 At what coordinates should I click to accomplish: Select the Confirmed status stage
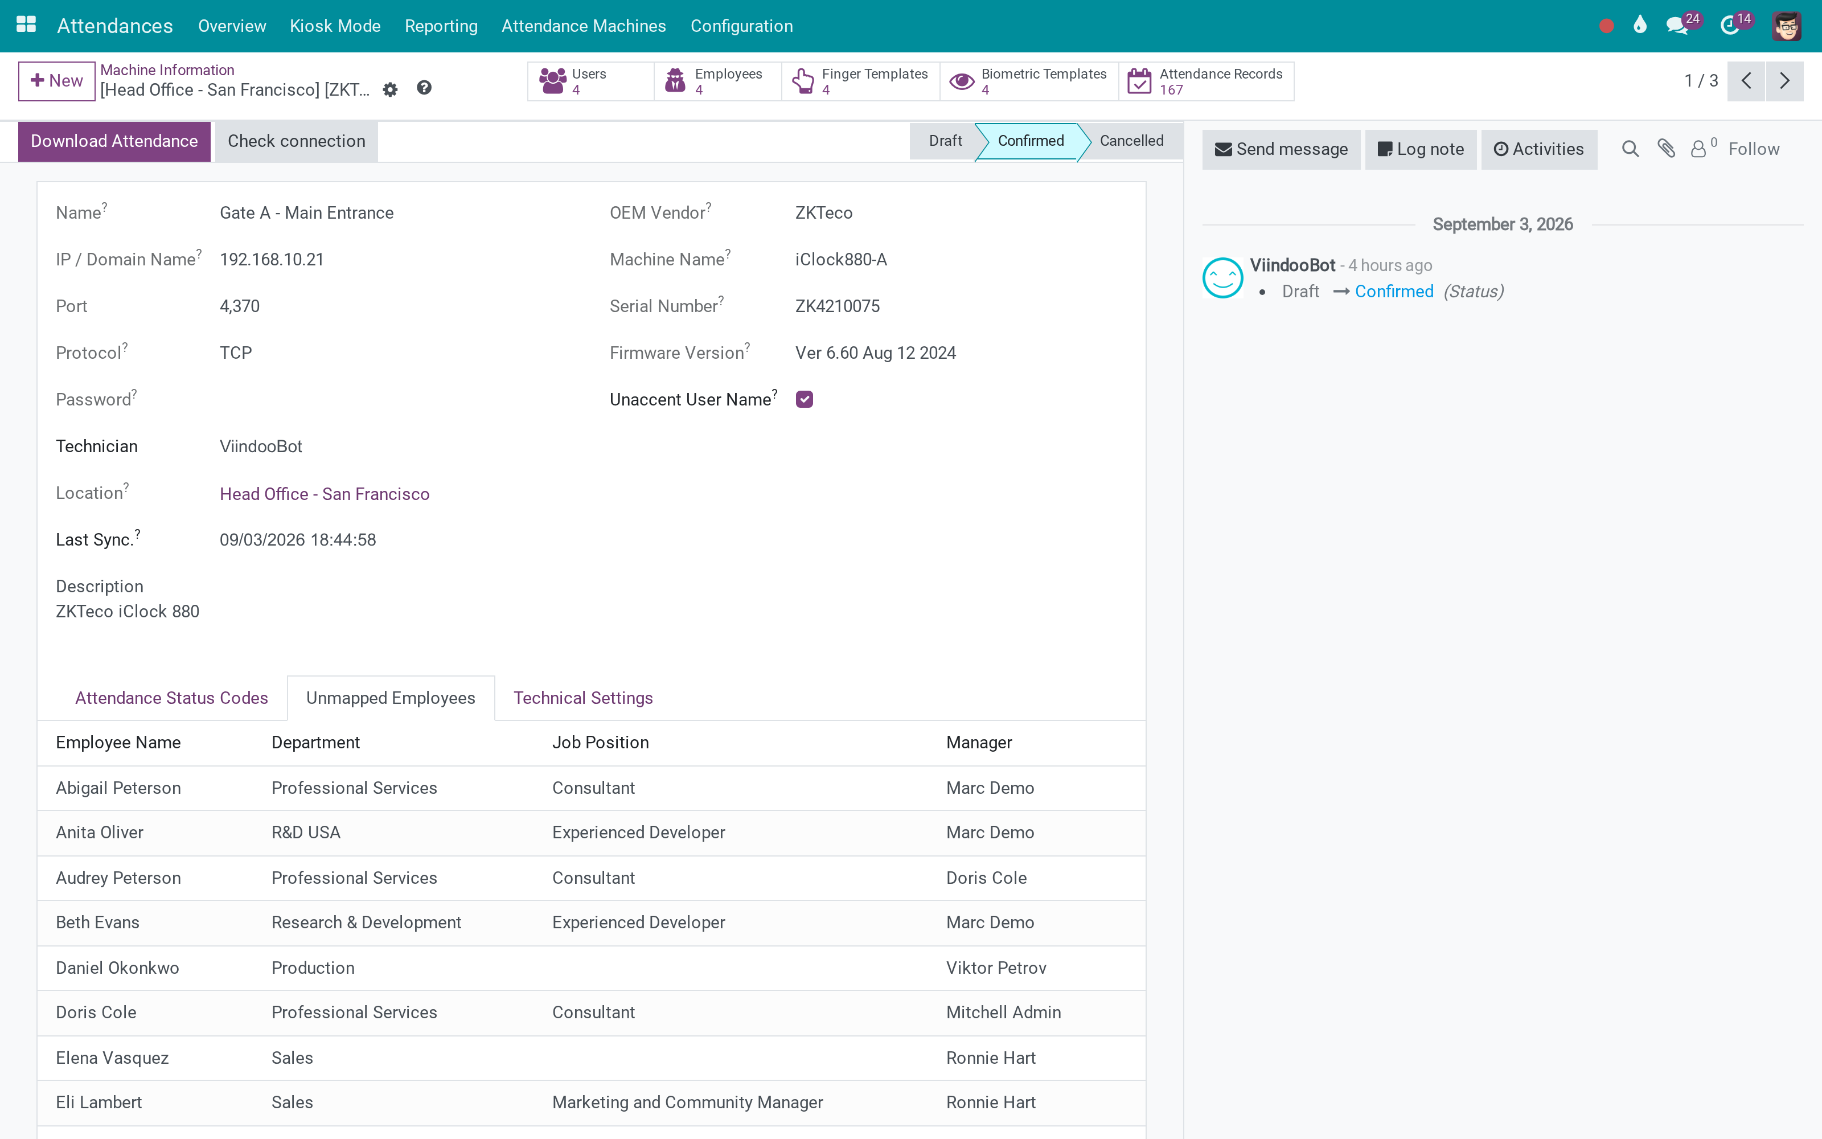1031,141
